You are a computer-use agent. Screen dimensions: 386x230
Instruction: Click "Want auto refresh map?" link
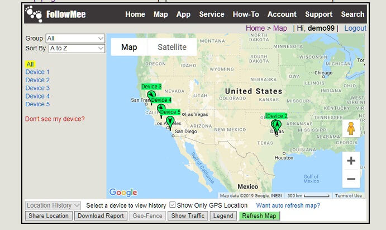coord(288,205)
